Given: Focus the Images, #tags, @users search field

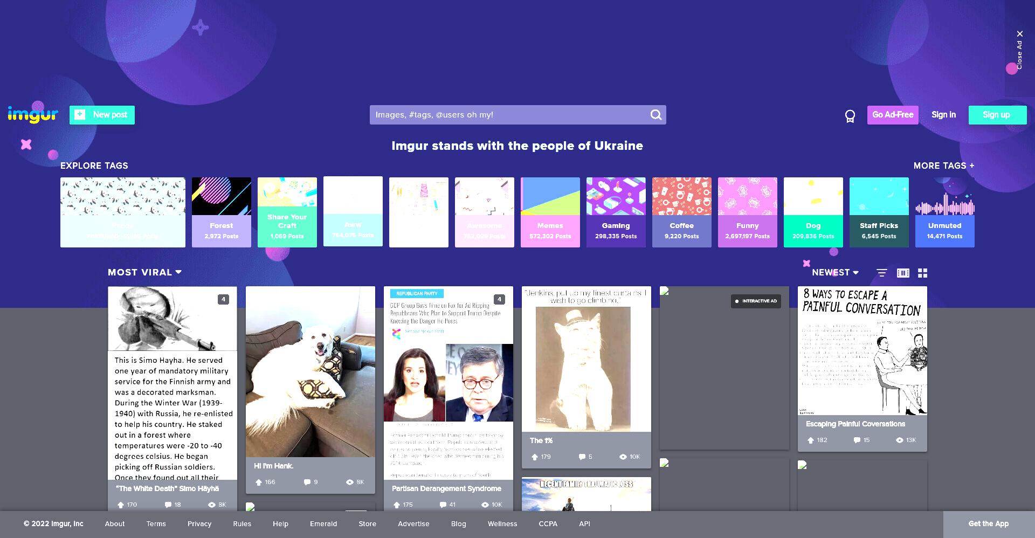Looking at the screenshot, I should (517, 115).
